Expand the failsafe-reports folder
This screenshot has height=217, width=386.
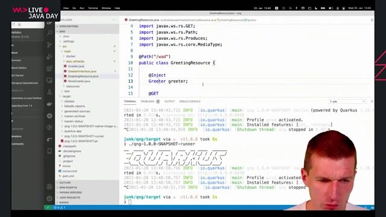(74, 106)
